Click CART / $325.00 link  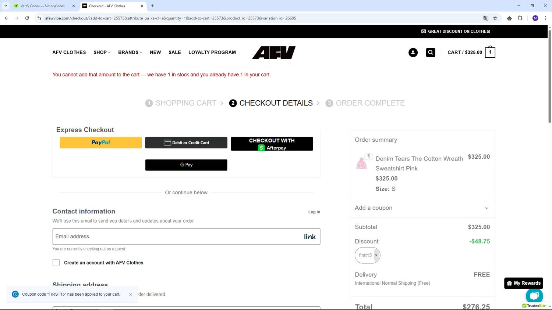click(465, 53)
